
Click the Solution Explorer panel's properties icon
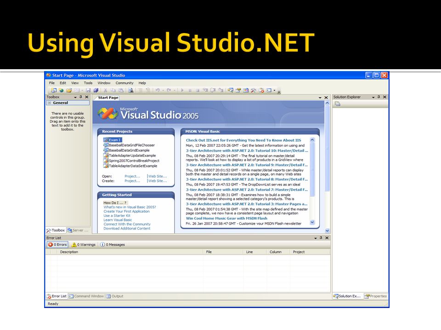pyautogui.click(x=338, y=104)
